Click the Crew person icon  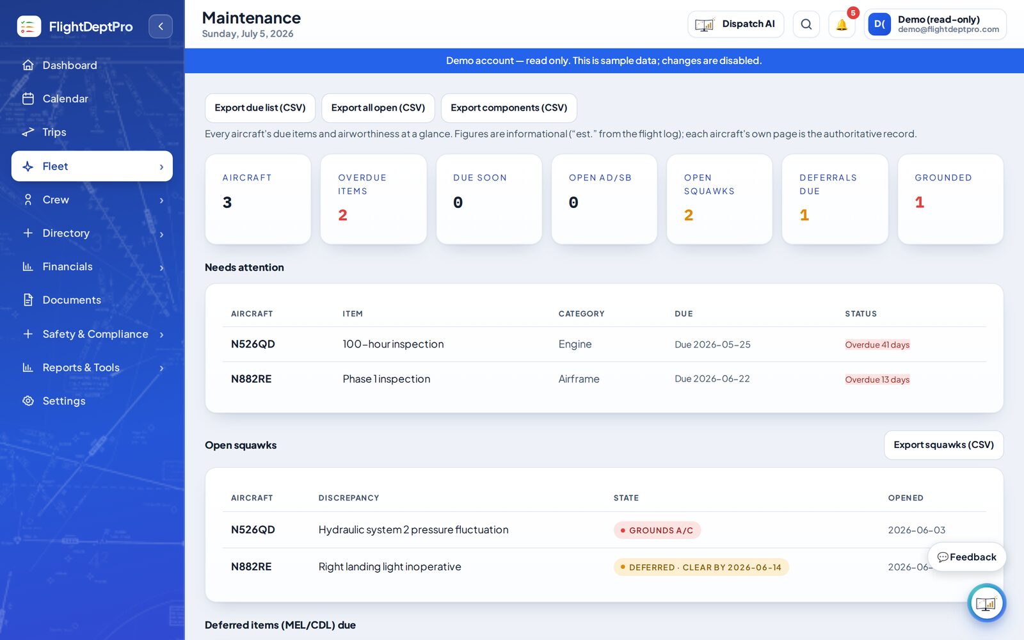point(28,200)
